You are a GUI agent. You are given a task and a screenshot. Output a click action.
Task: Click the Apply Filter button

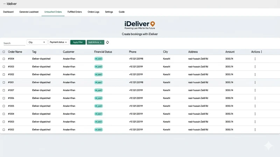(78, 42)
